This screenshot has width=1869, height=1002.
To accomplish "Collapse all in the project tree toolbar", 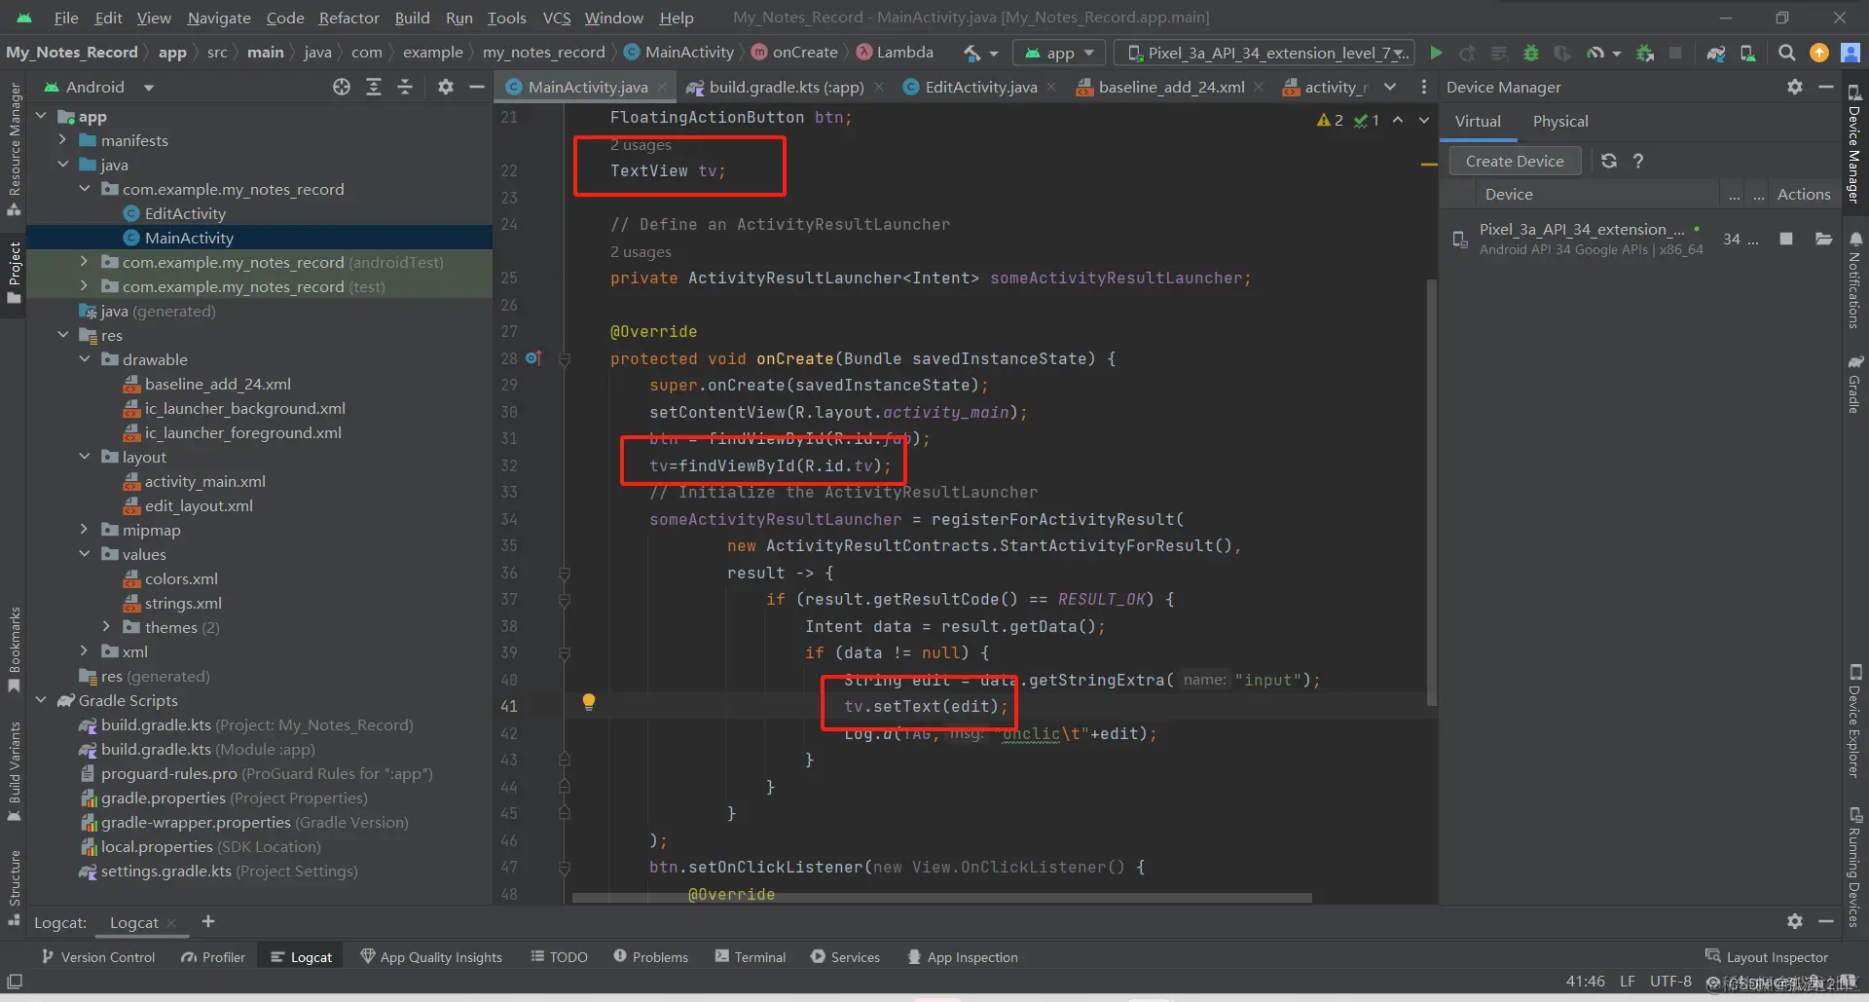I will tap(405, 87).
